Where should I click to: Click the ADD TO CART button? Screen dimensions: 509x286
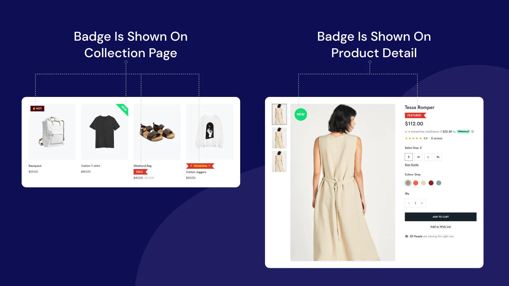(x=441, y=217)
